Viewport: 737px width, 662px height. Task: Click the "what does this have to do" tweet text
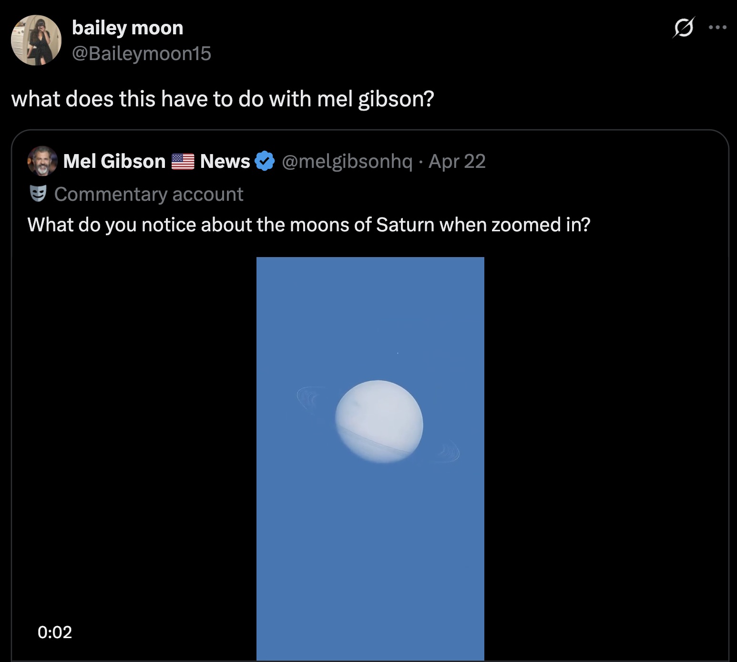click(222, 99)
